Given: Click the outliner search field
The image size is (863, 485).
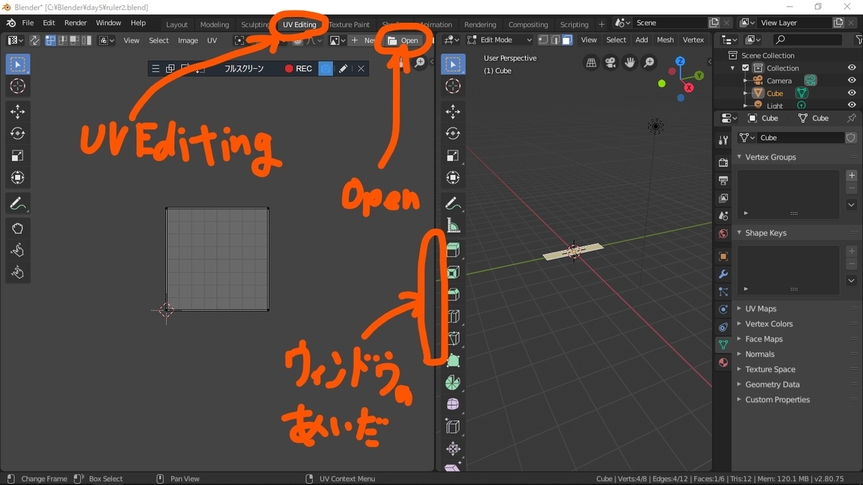Looking at the screenshot, I should coord(807,40).
